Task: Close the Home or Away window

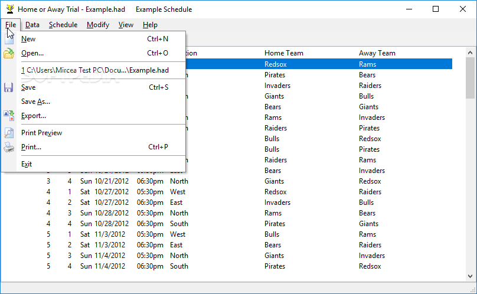Action: 463,9
